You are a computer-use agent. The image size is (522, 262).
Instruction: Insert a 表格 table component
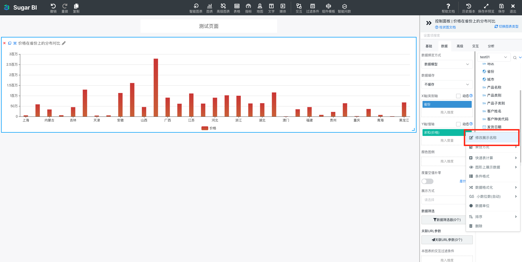237,8
